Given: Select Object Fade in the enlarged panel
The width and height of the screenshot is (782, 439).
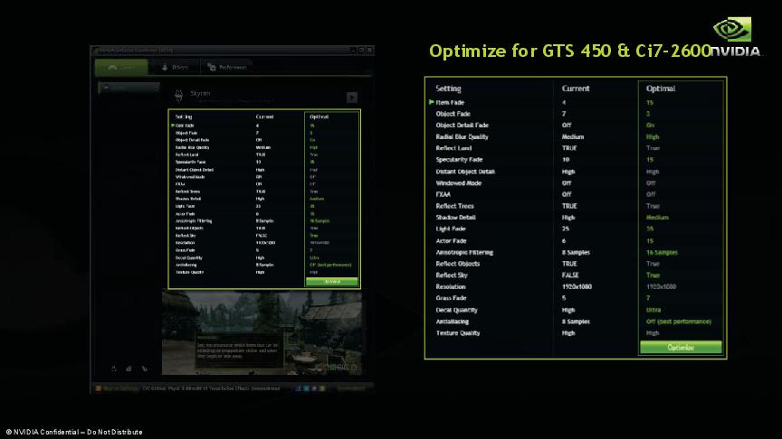Looking at the screenshot, I should [x=453, y=114].
